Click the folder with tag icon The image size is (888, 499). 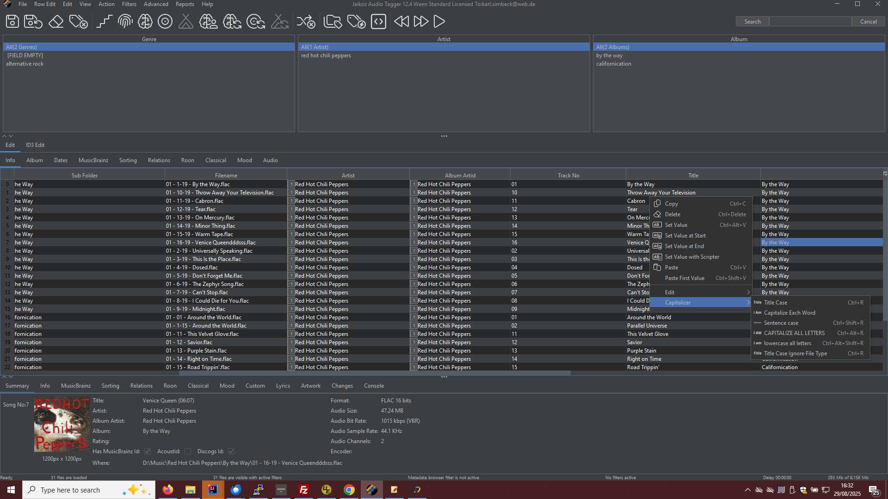tap(333, 22)
